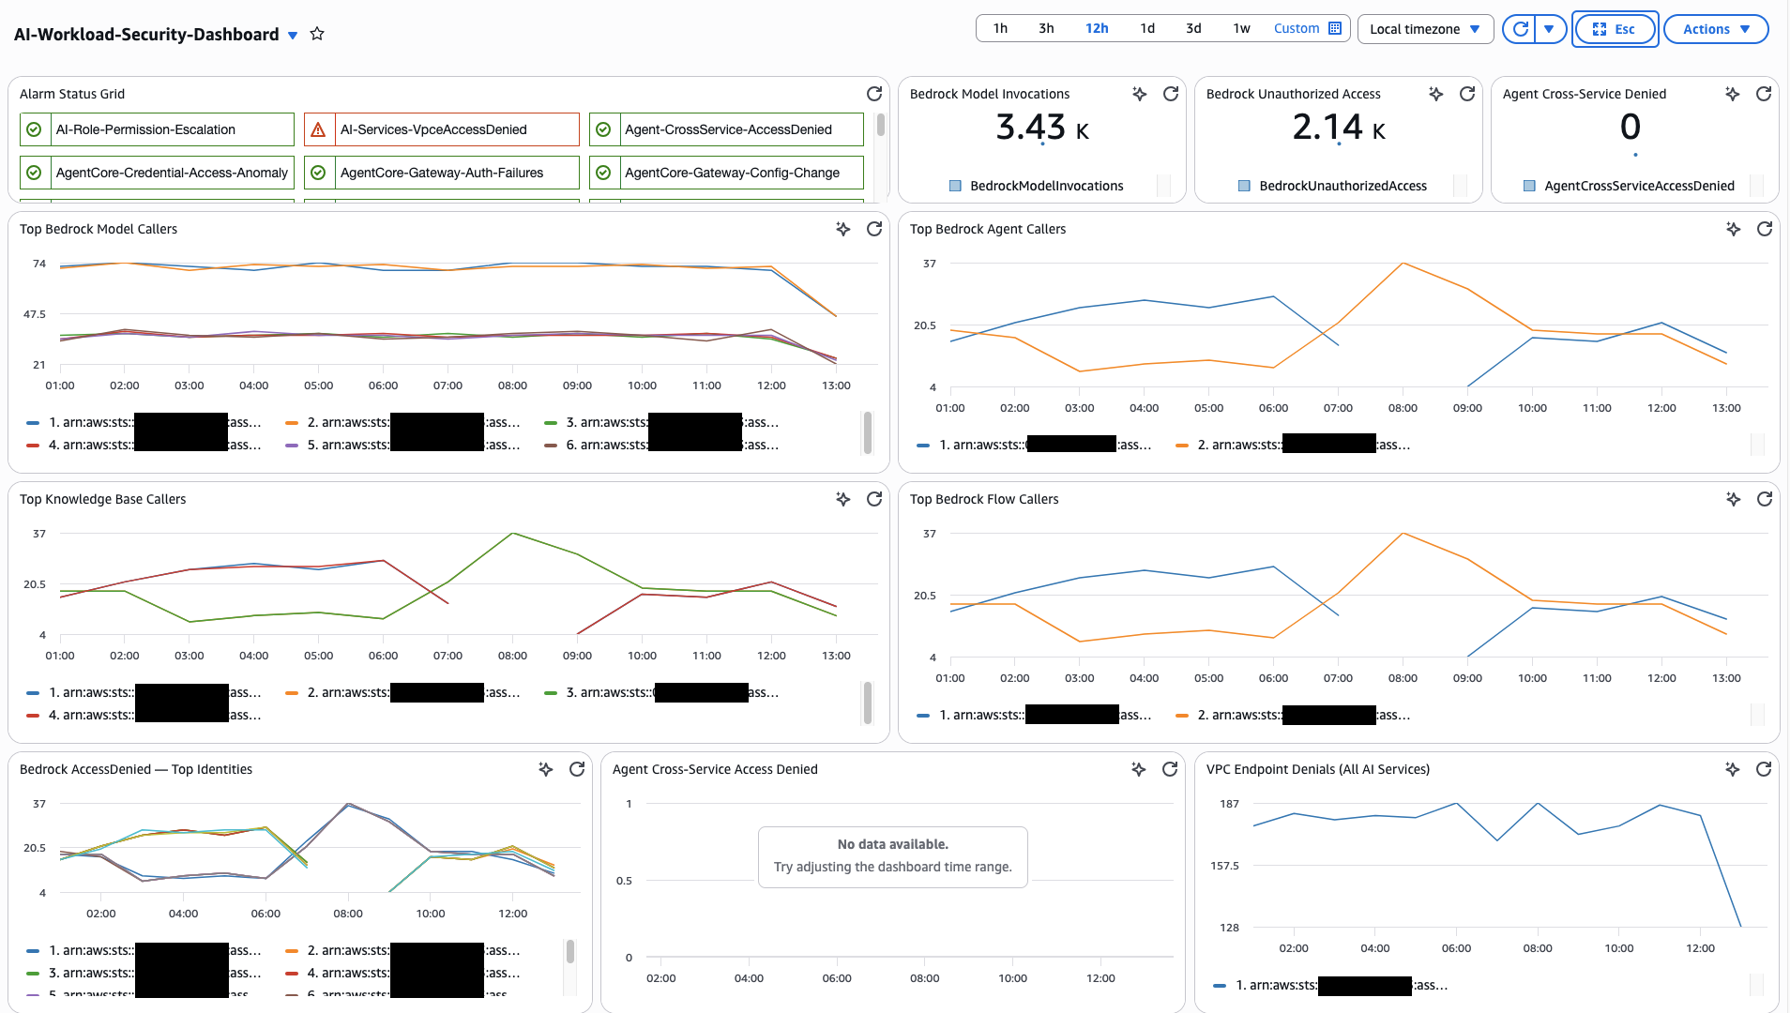This screenshot has height=1013, width=1790.
Task: Refresh the Alarm Status Grid widget
Action: click(x=874, y=94)
